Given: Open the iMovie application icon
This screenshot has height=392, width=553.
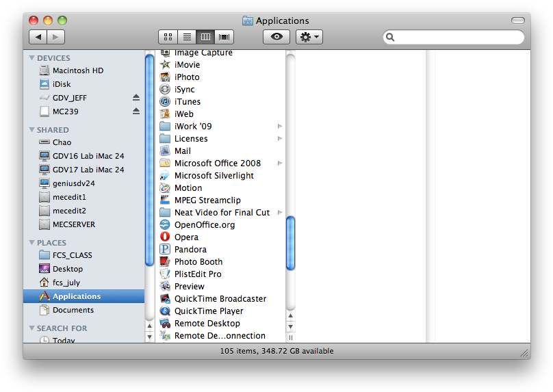Looking at the screenshot, I should (x=165, y=64).
